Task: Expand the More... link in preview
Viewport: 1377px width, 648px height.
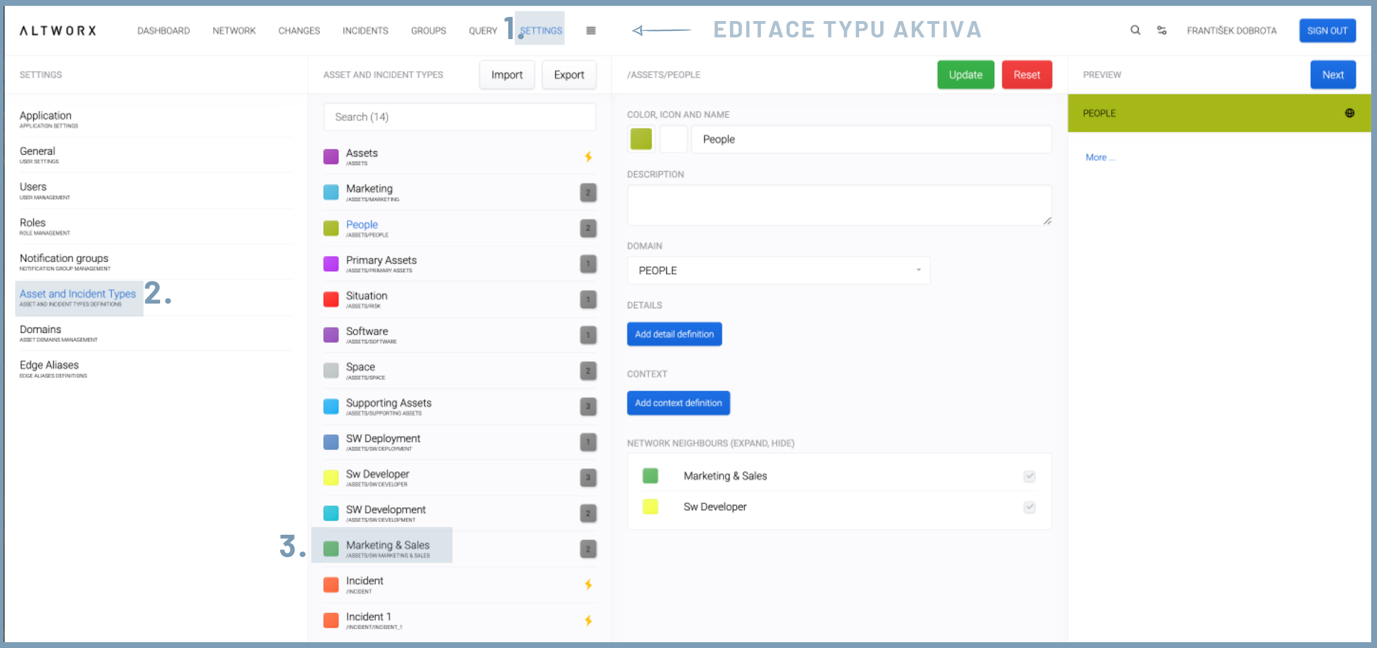Action: click(1100, 157)
